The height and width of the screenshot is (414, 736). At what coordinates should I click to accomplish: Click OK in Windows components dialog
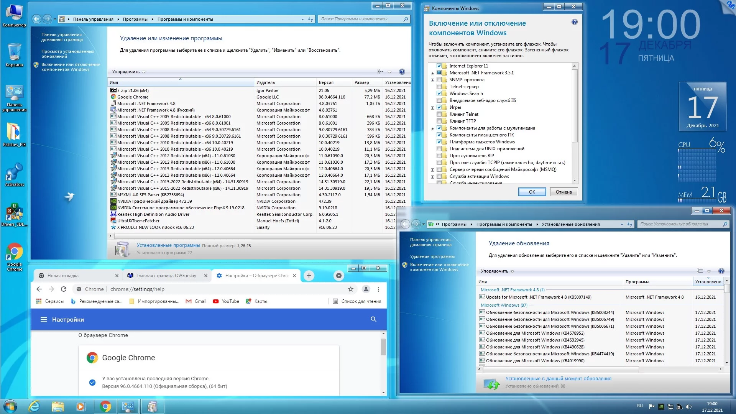tap(532, 192)
